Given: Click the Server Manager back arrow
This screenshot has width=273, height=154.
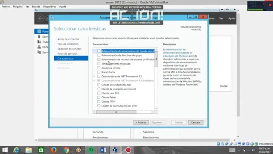Looking at the screenshot, I should (41, 18).
